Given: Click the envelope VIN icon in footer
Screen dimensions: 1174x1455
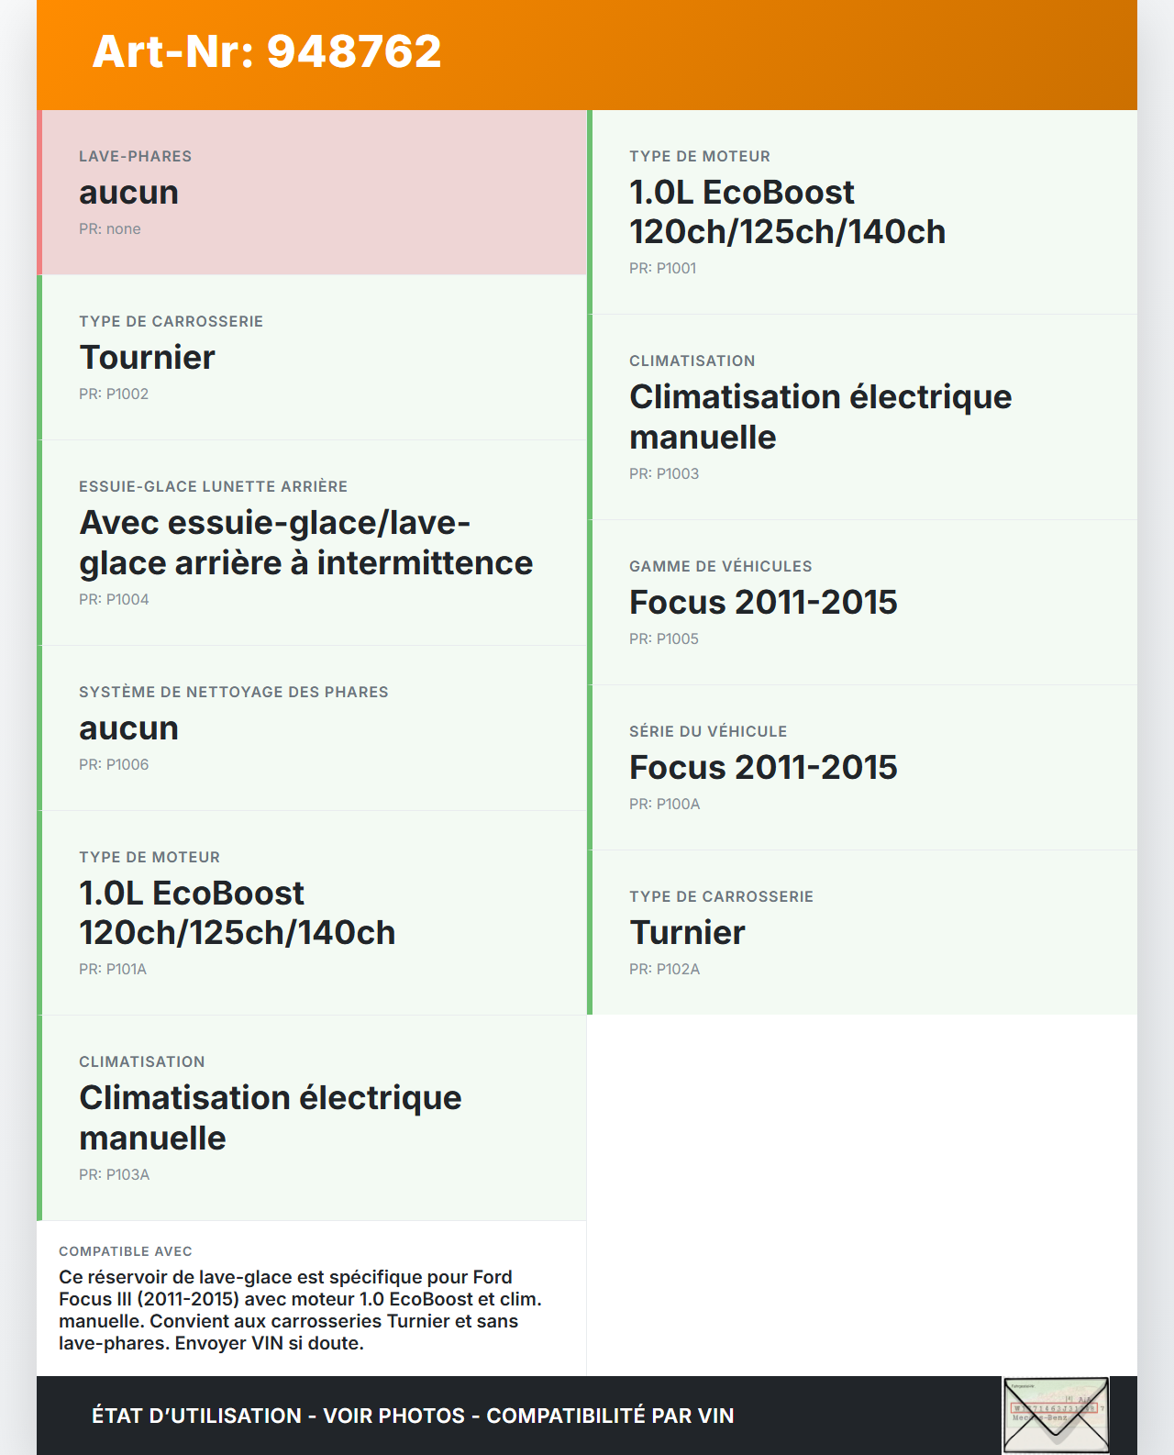Looking at the screenshot, I should [x=1056, y=1415].
